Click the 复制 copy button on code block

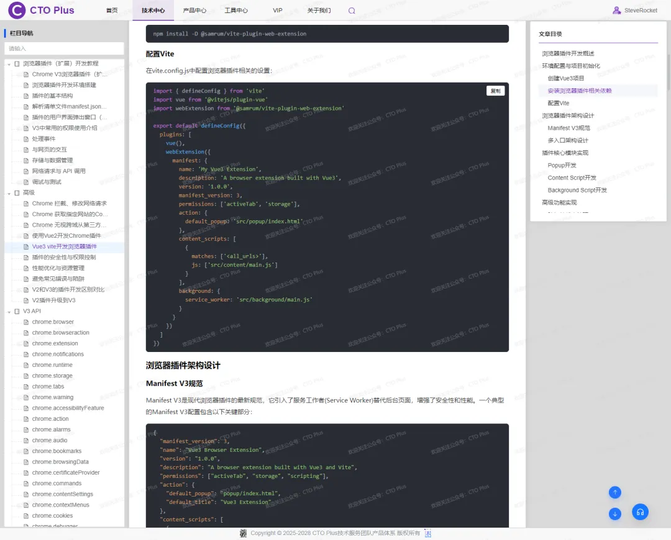(x=496, y=91)
